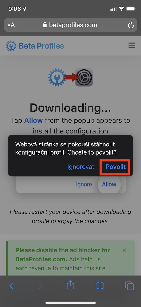
Task: Tap the battery indicator in status bar
Action: [131, 9]
